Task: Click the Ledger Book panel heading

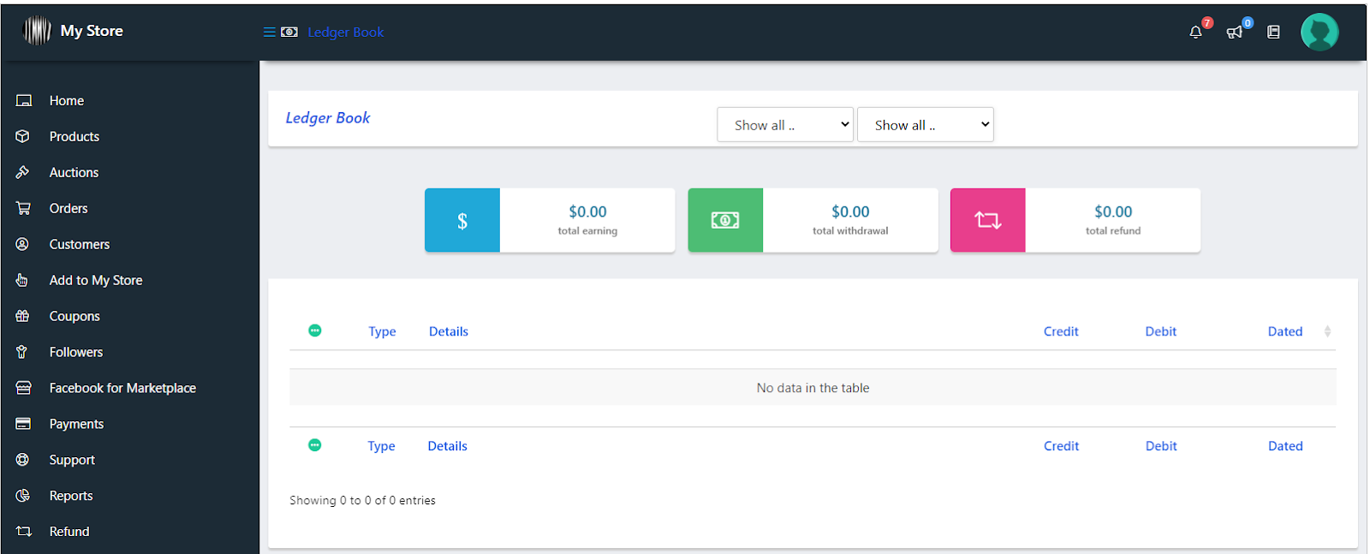Action: click(x=328, y=118)
